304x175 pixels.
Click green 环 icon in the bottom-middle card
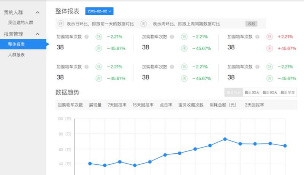coord(184,67)
